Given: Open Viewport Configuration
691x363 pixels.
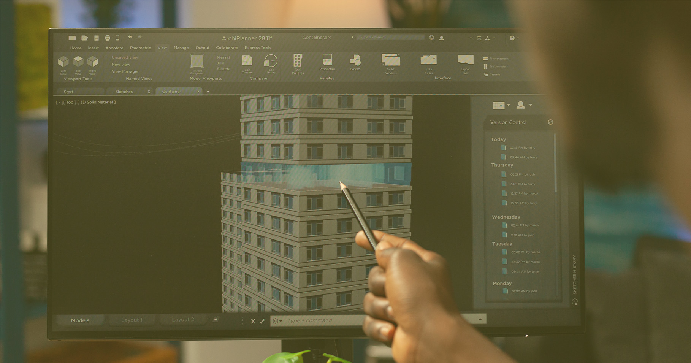Looking at the screenshot, I should 197,63.
